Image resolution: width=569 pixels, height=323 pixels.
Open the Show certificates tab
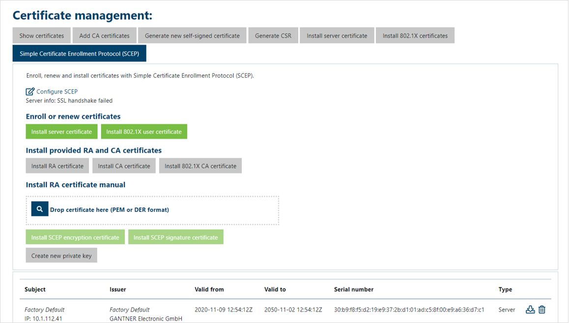coord(42,35)
